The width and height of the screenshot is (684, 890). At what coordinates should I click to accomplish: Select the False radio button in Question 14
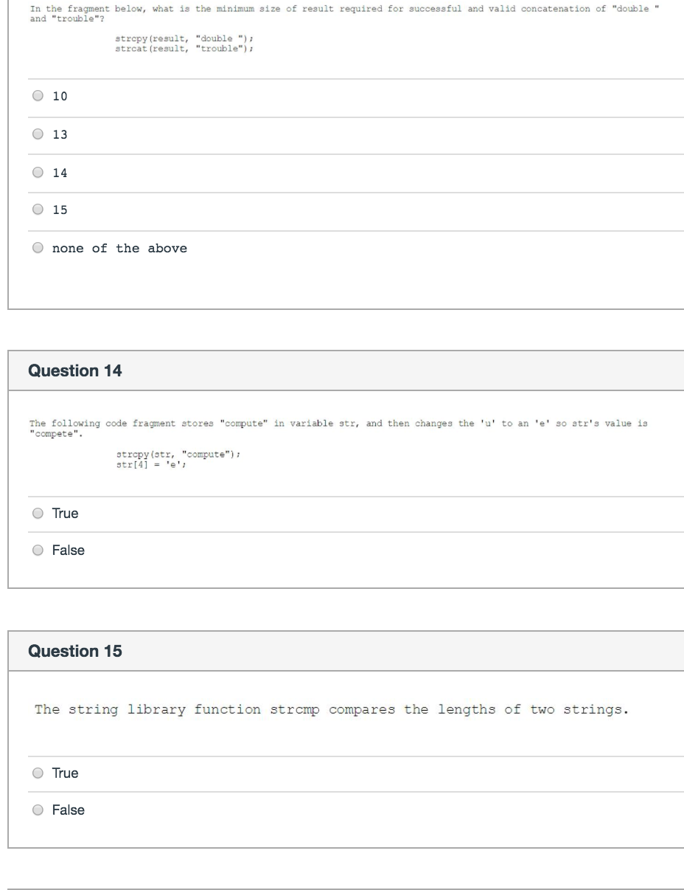pos(38,551)
